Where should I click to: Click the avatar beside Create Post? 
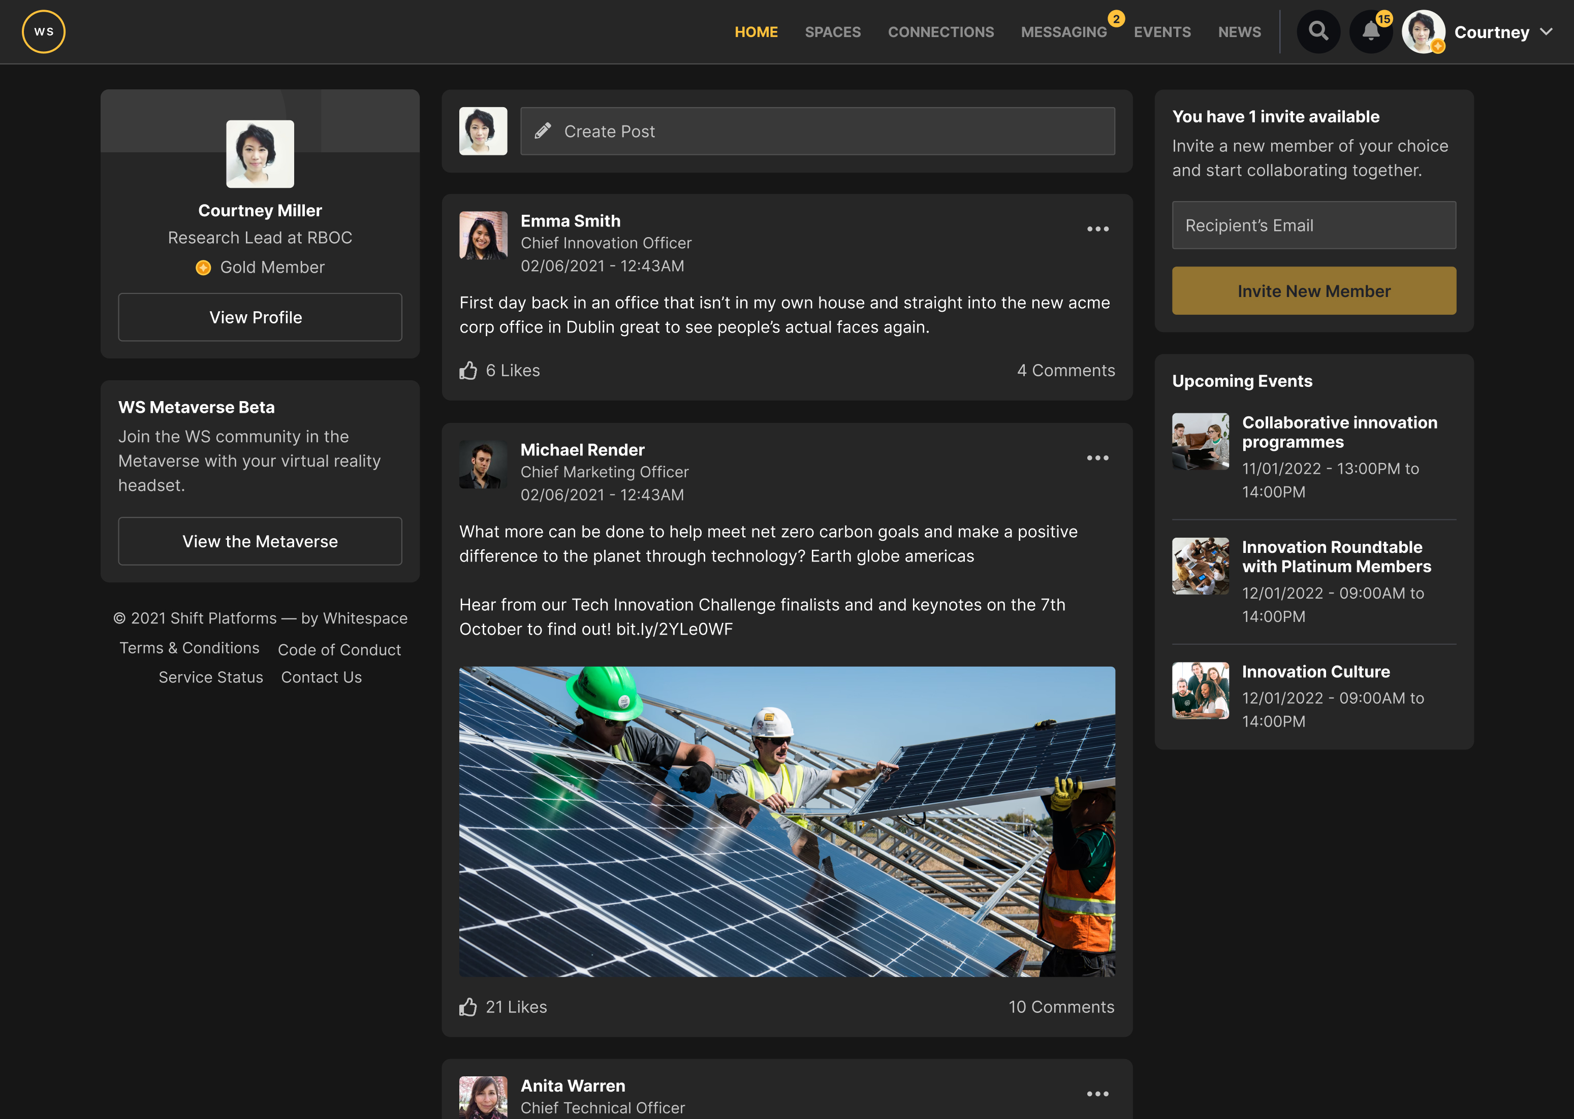483,131
